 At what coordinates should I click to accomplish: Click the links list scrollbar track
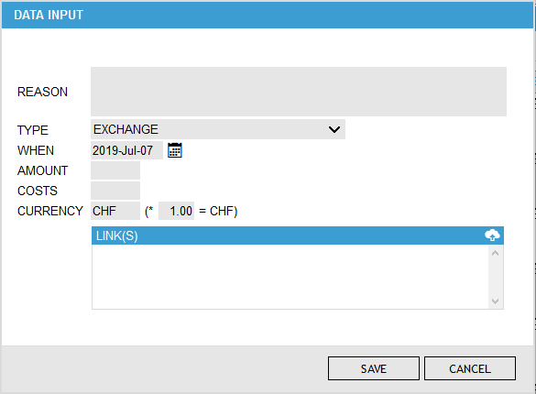[x=495, y=277]
